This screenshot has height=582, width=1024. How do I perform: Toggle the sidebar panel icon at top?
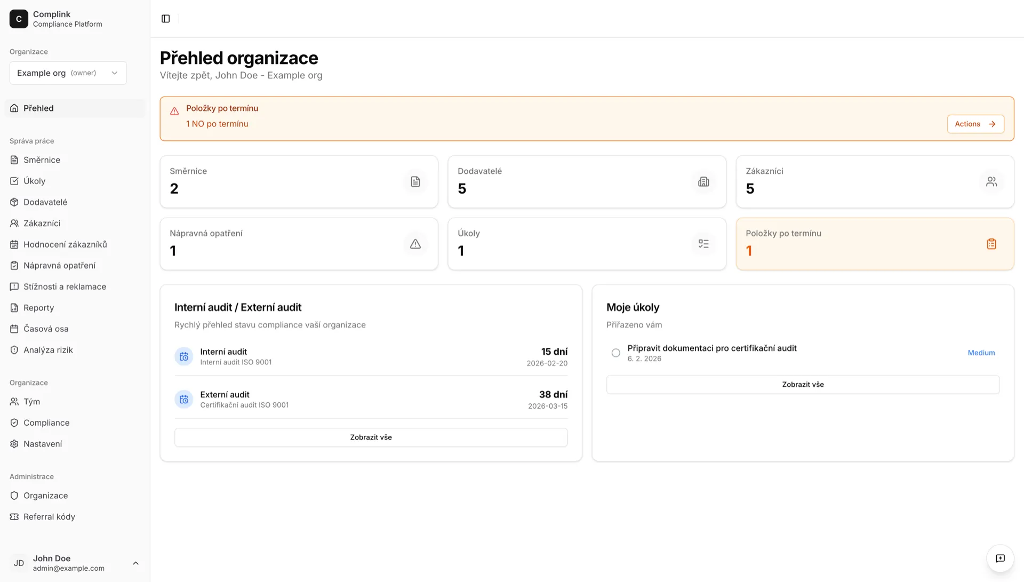pos(165,18)
